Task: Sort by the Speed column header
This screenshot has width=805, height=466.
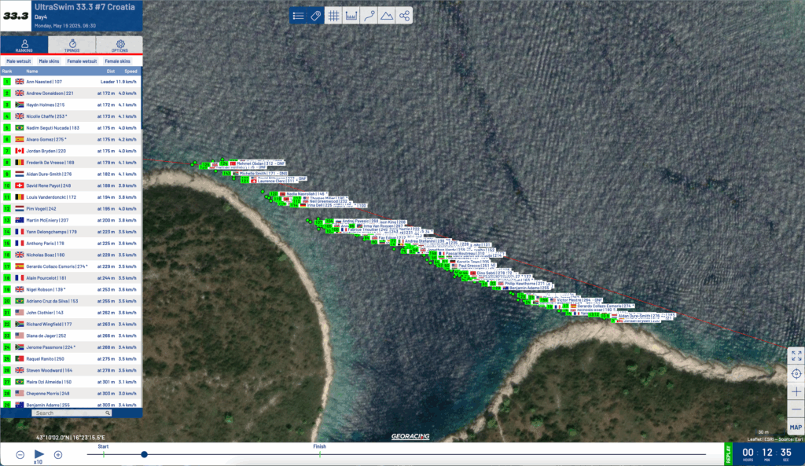Action: click(x=130, y=72)
